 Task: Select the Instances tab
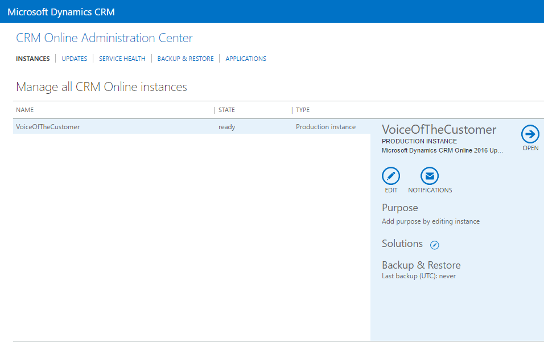(x=32, y=59)
